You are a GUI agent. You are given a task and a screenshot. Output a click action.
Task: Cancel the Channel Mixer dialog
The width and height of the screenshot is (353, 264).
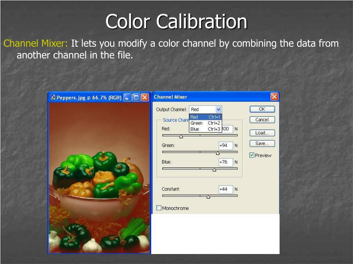coord(262,120)
